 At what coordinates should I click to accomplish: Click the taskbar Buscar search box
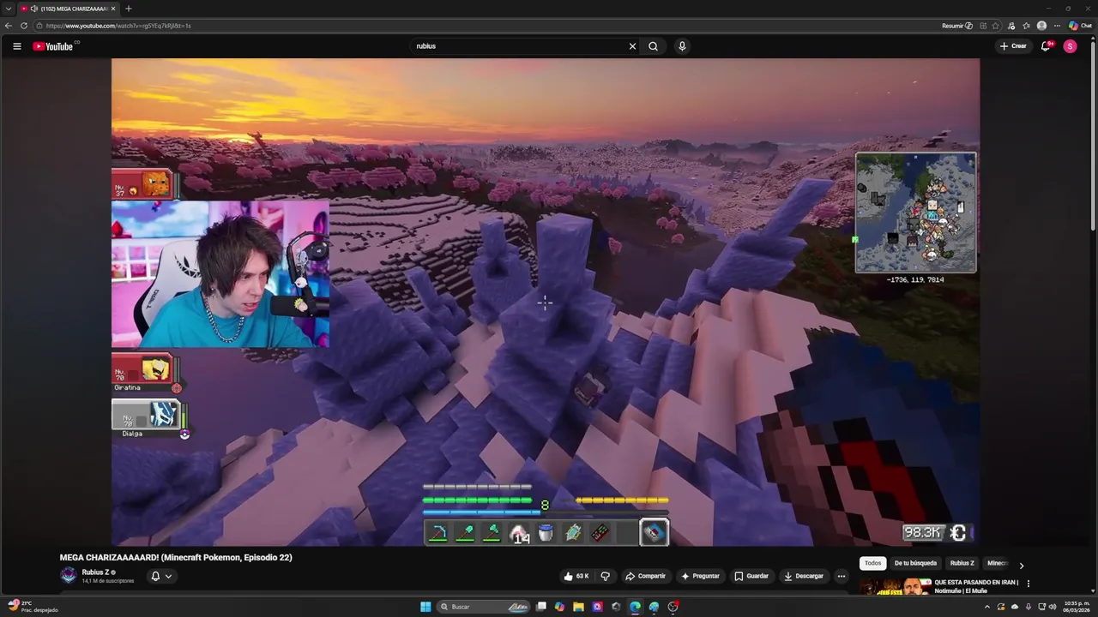484,607
